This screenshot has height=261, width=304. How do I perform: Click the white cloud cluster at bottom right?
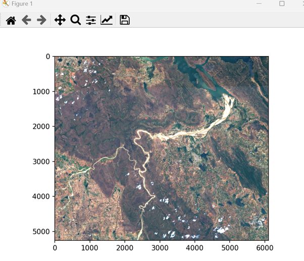point(221,231)
